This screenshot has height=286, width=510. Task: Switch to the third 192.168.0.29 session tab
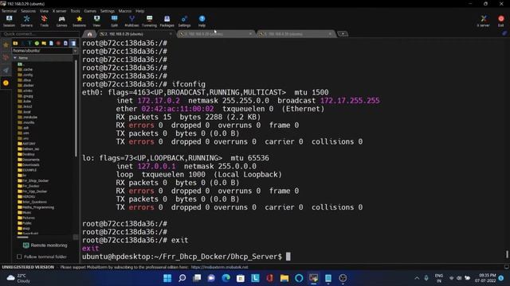pyautogui.click(x=296, y=34)
